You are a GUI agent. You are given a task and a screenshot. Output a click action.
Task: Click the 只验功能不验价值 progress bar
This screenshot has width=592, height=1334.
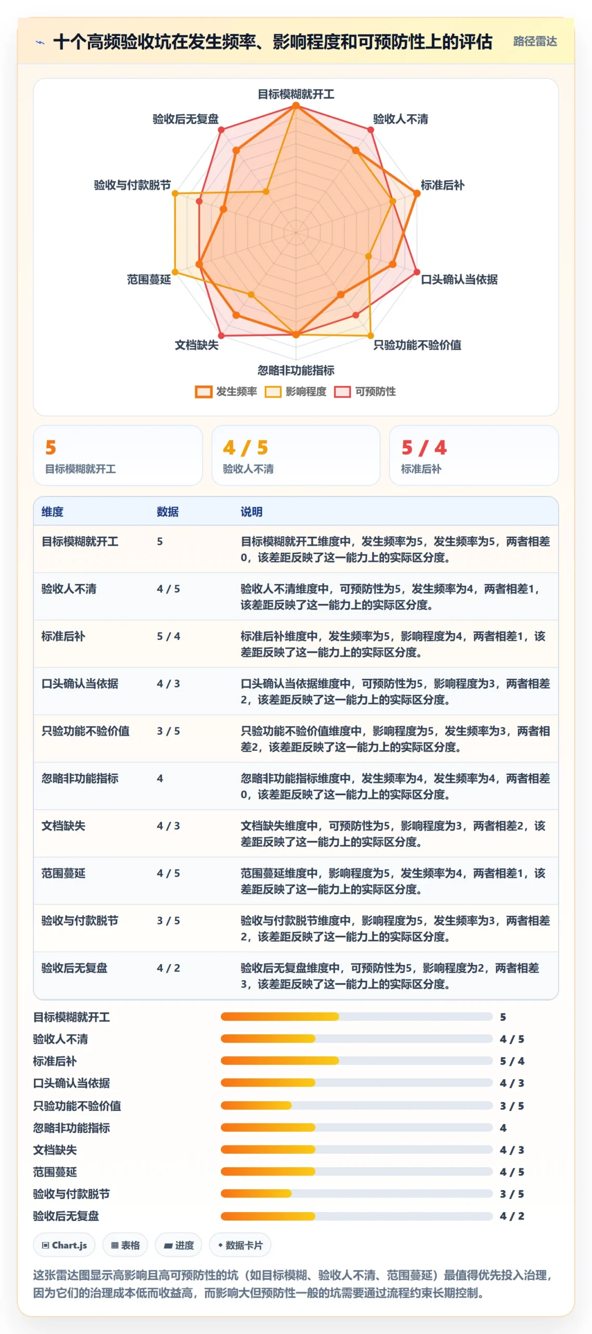(356, 1105)
